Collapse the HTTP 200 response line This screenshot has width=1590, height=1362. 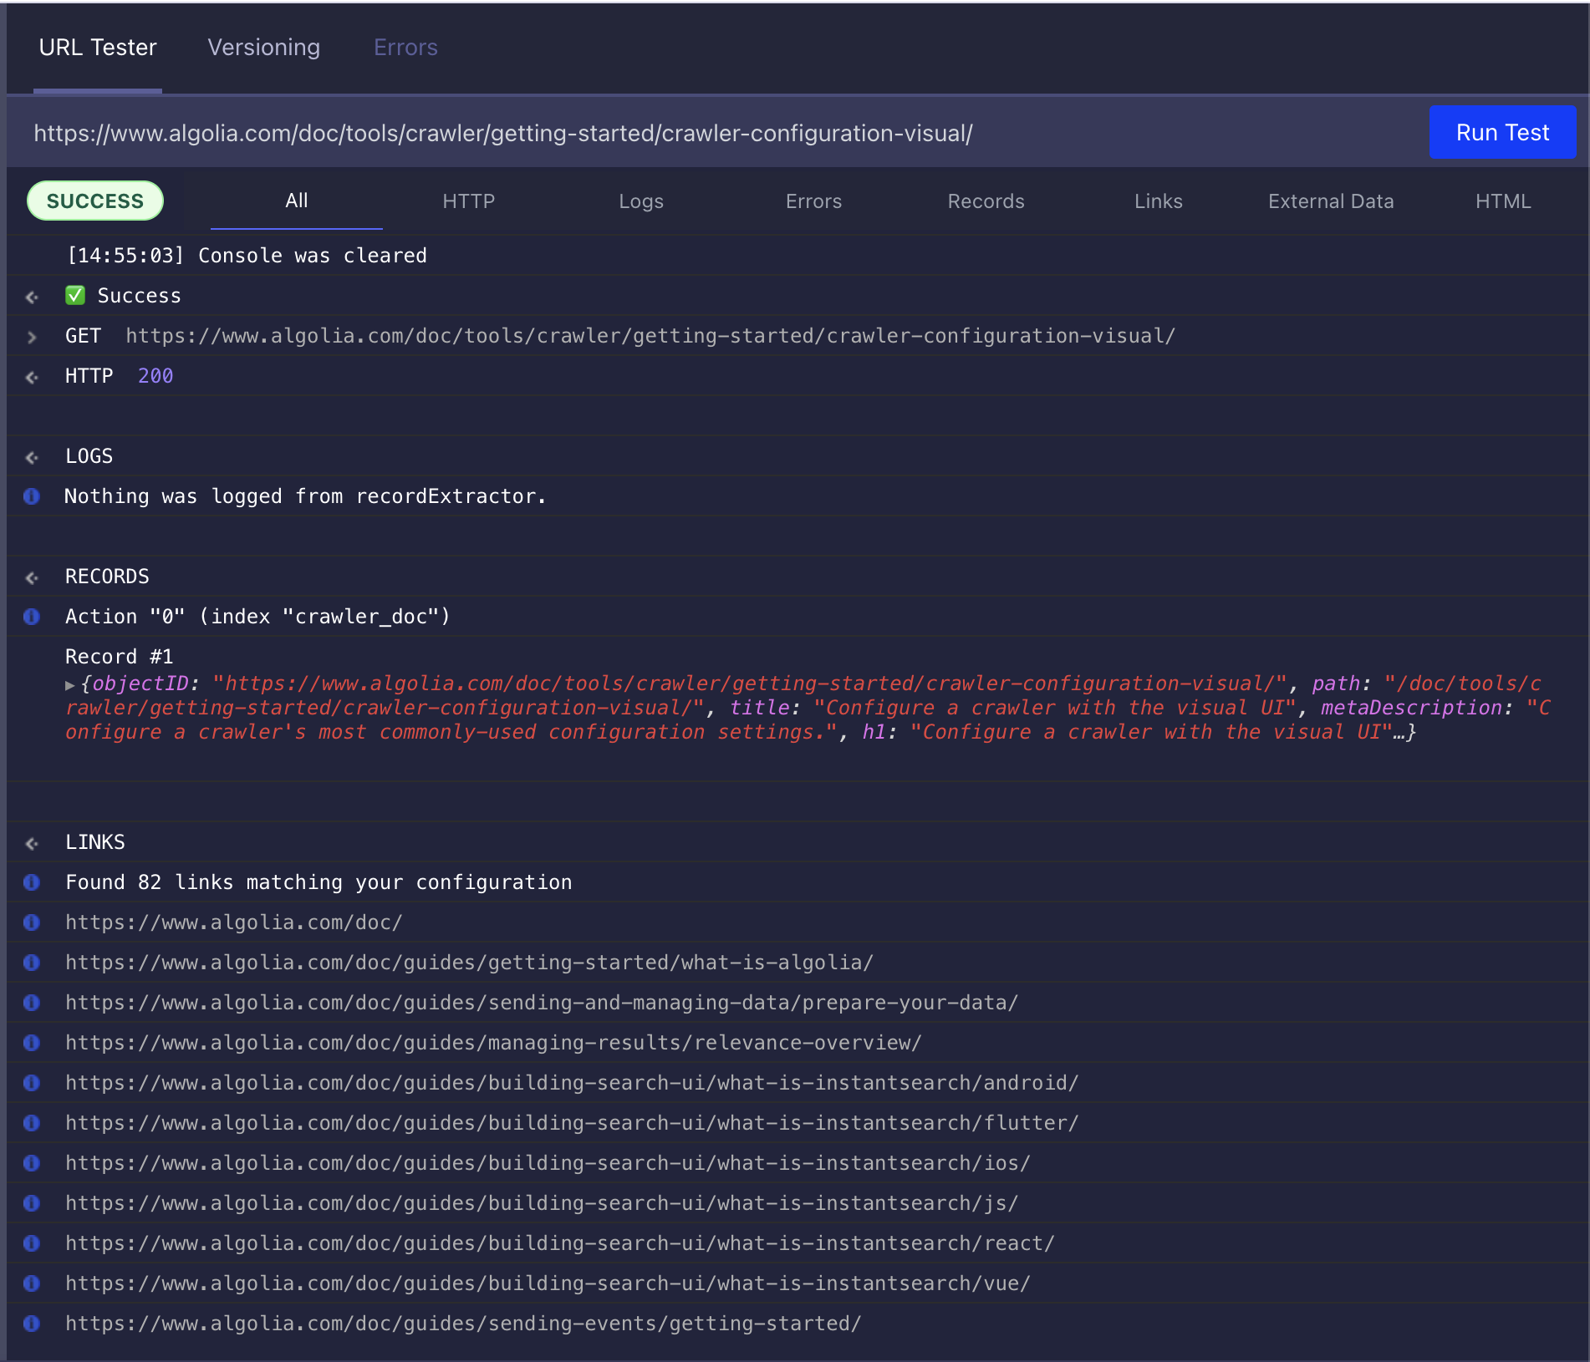32,377
